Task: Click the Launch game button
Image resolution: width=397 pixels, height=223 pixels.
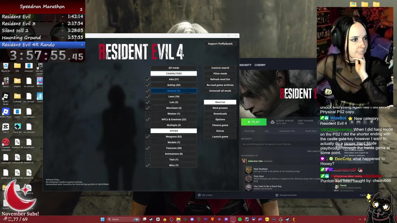Action: click(x=220, y=137)
